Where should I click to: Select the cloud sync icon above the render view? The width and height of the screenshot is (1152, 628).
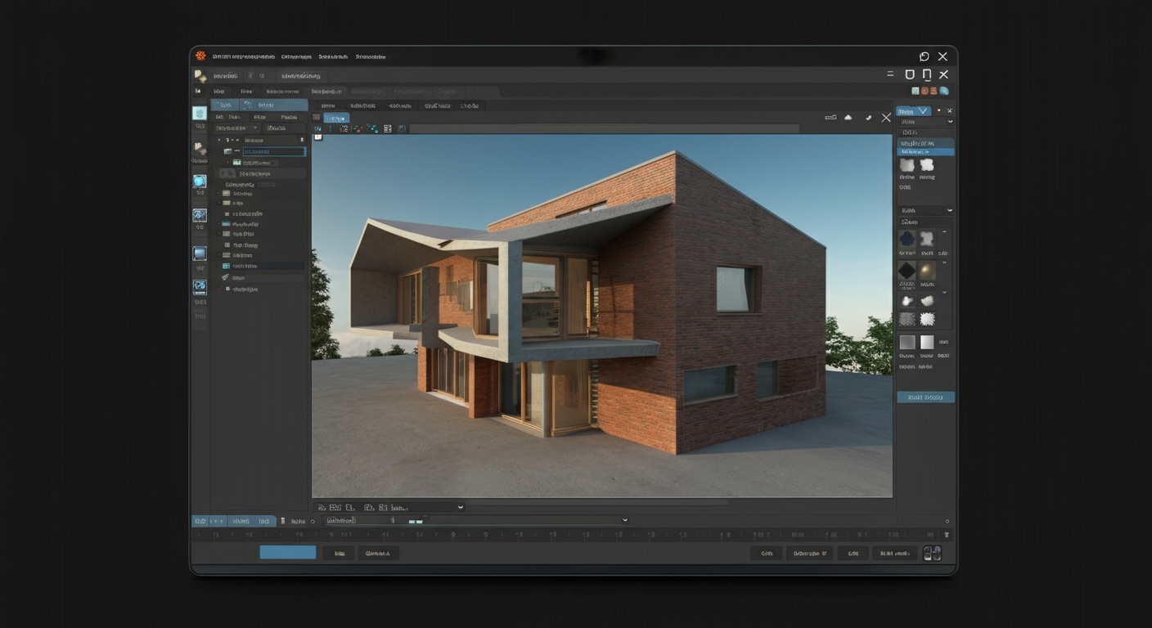tap(848, 117)
